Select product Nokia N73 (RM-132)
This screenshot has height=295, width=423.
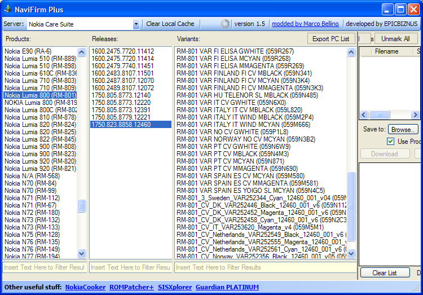[x=40, y=220]
